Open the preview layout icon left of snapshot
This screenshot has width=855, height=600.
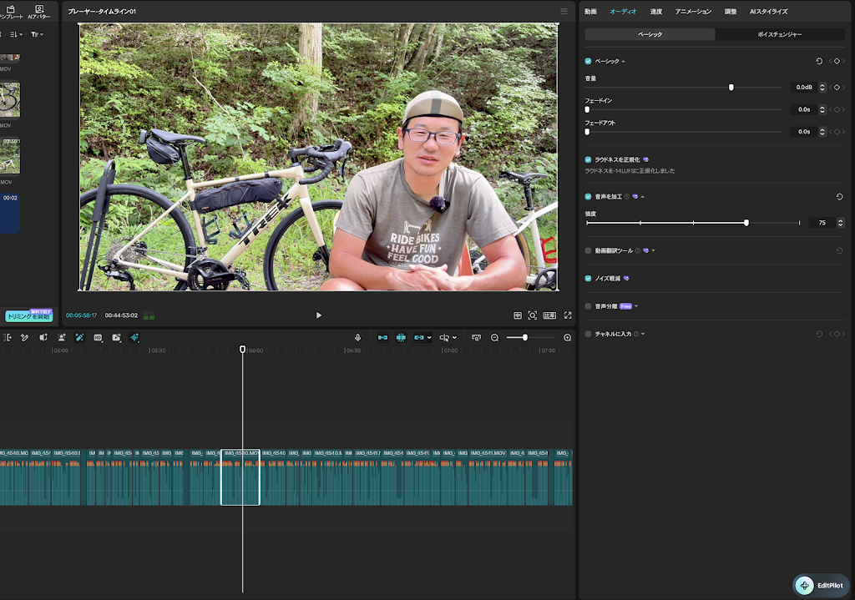point(518,315)
